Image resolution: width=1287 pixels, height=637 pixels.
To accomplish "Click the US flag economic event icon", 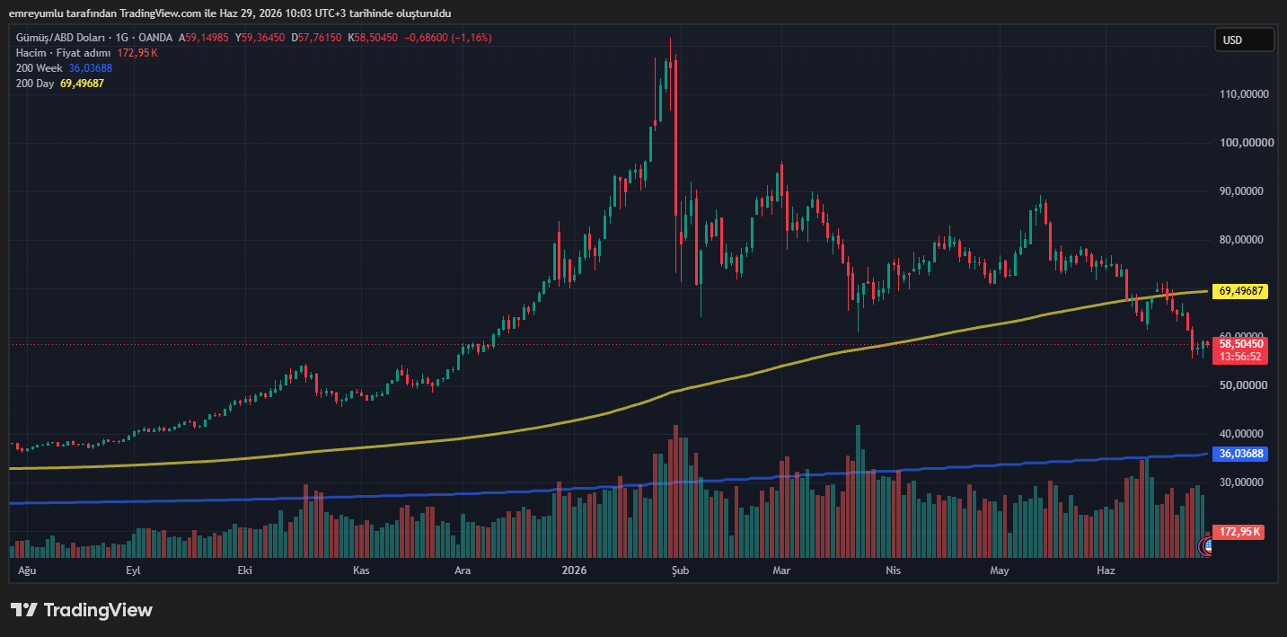I will coord(1206,545).
